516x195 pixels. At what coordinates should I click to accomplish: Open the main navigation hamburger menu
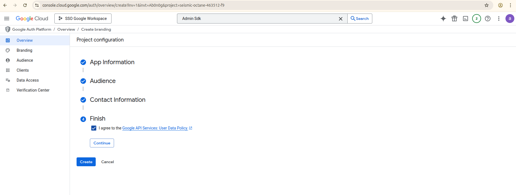coord(7,19)
